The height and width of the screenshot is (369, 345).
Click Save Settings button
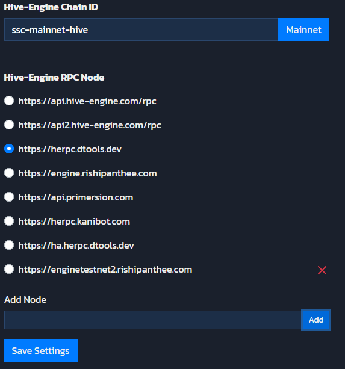coord(41,350)
